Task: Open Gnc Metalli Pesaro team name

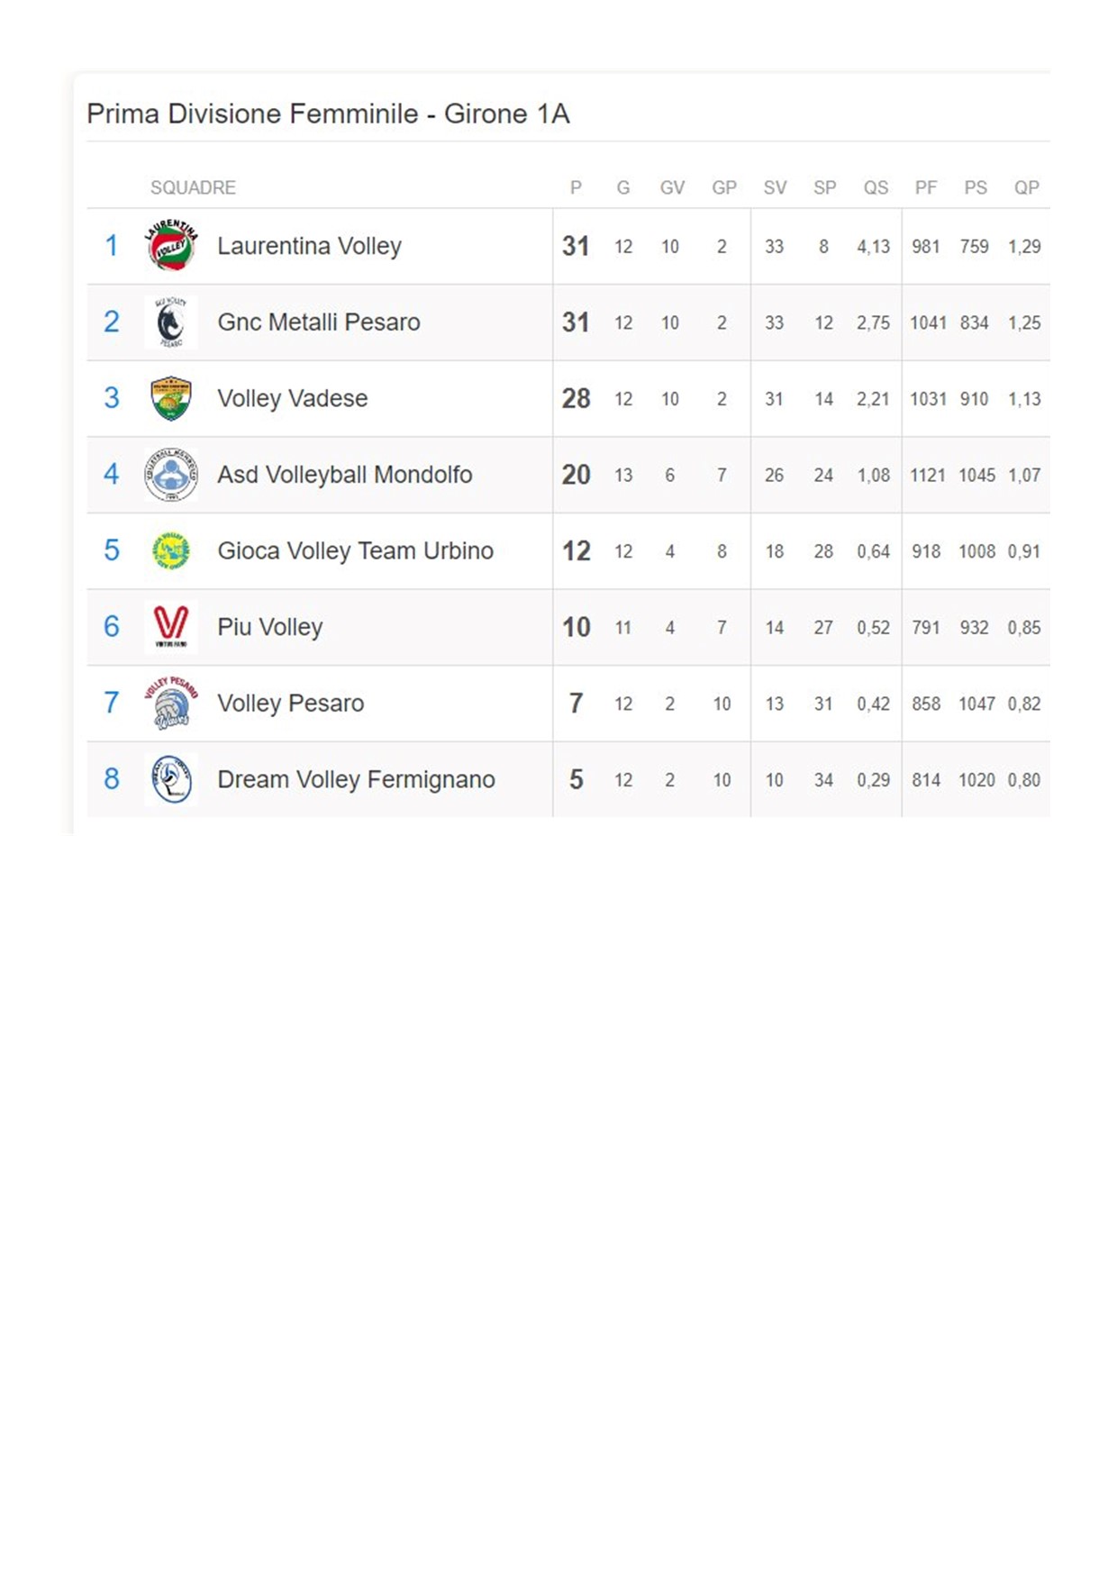Action: (x=319, y=322)
